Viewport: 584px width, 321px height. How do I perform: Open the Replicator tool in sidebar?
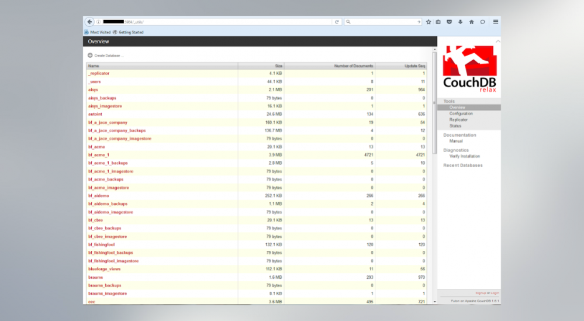pyautogui.click(x=458, y=120)
